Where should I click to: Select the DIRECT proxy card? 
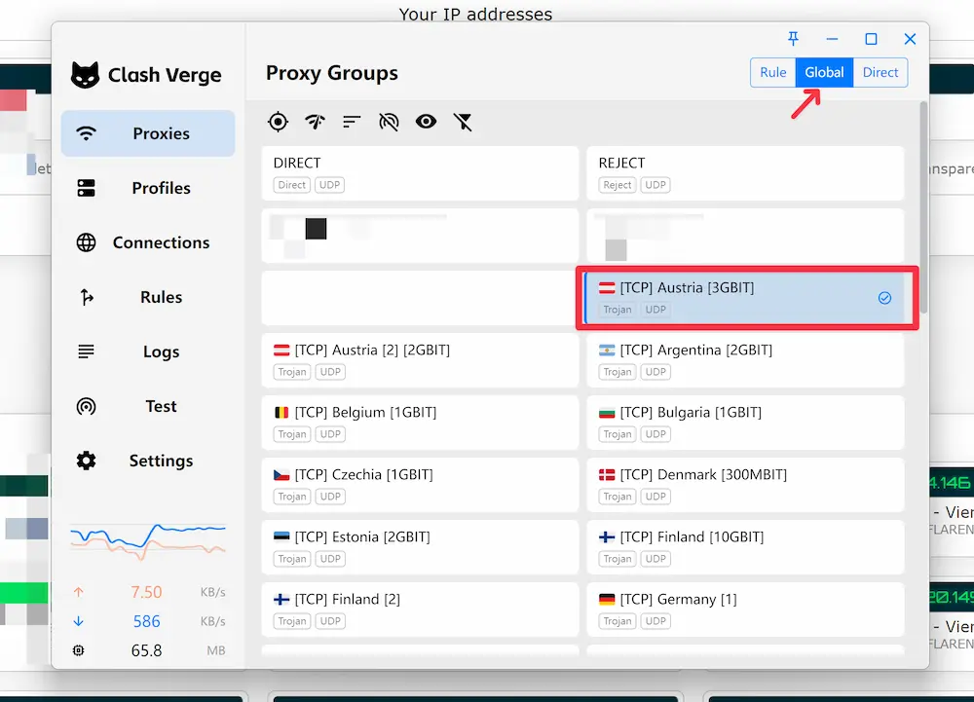[420, 173]
